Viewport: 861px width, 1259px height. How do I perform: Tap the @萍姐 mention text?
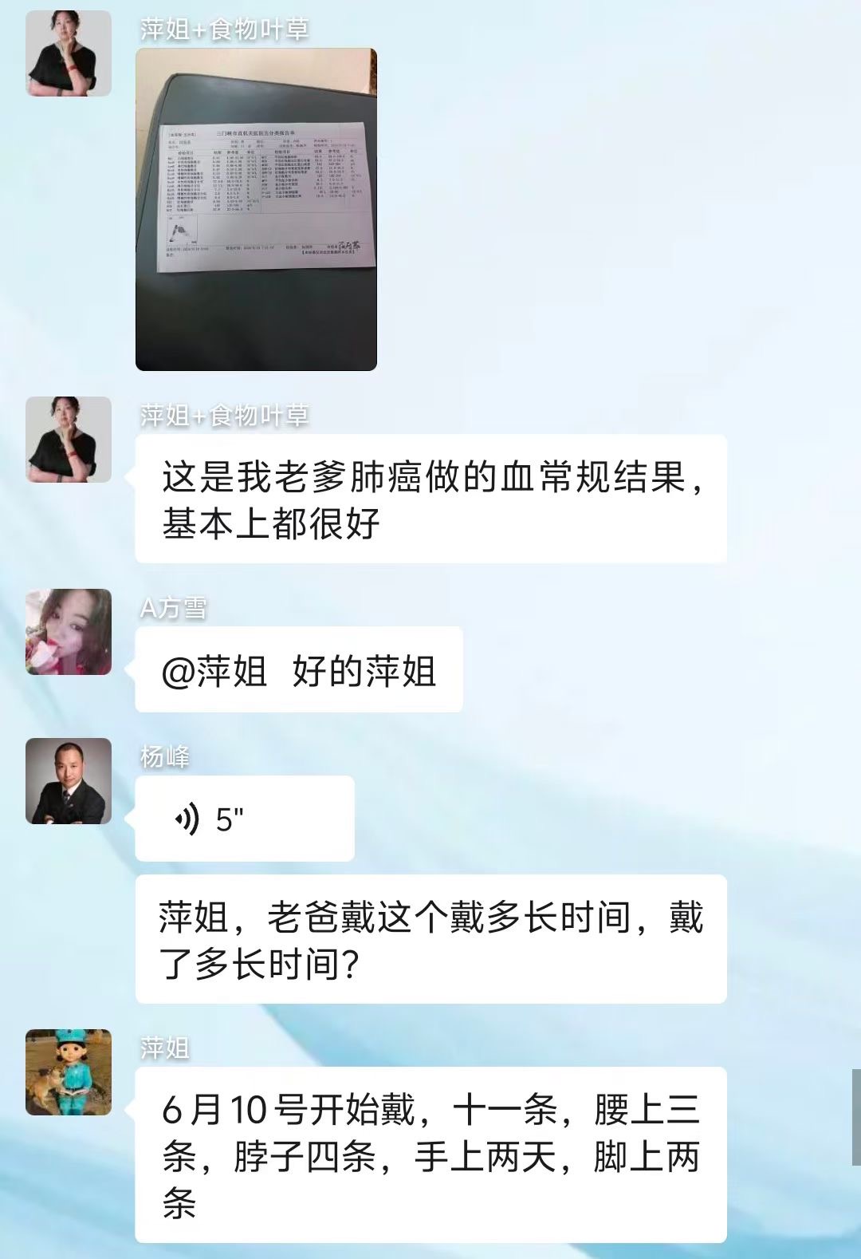214,671
